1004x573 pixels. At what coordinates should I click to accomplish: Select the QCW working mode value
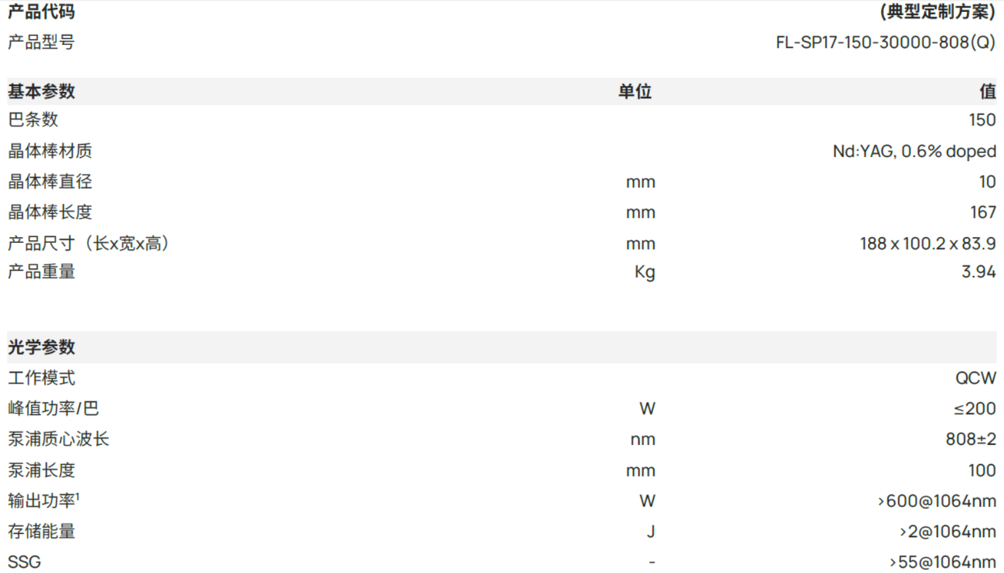point(976,378)
